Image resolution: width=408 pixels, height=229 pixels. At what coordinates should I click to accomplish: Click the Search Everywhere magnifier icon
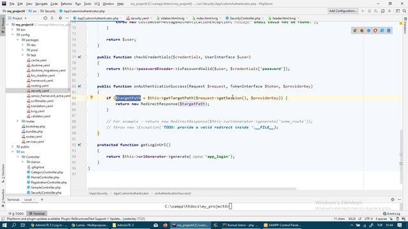coord(404,11)
